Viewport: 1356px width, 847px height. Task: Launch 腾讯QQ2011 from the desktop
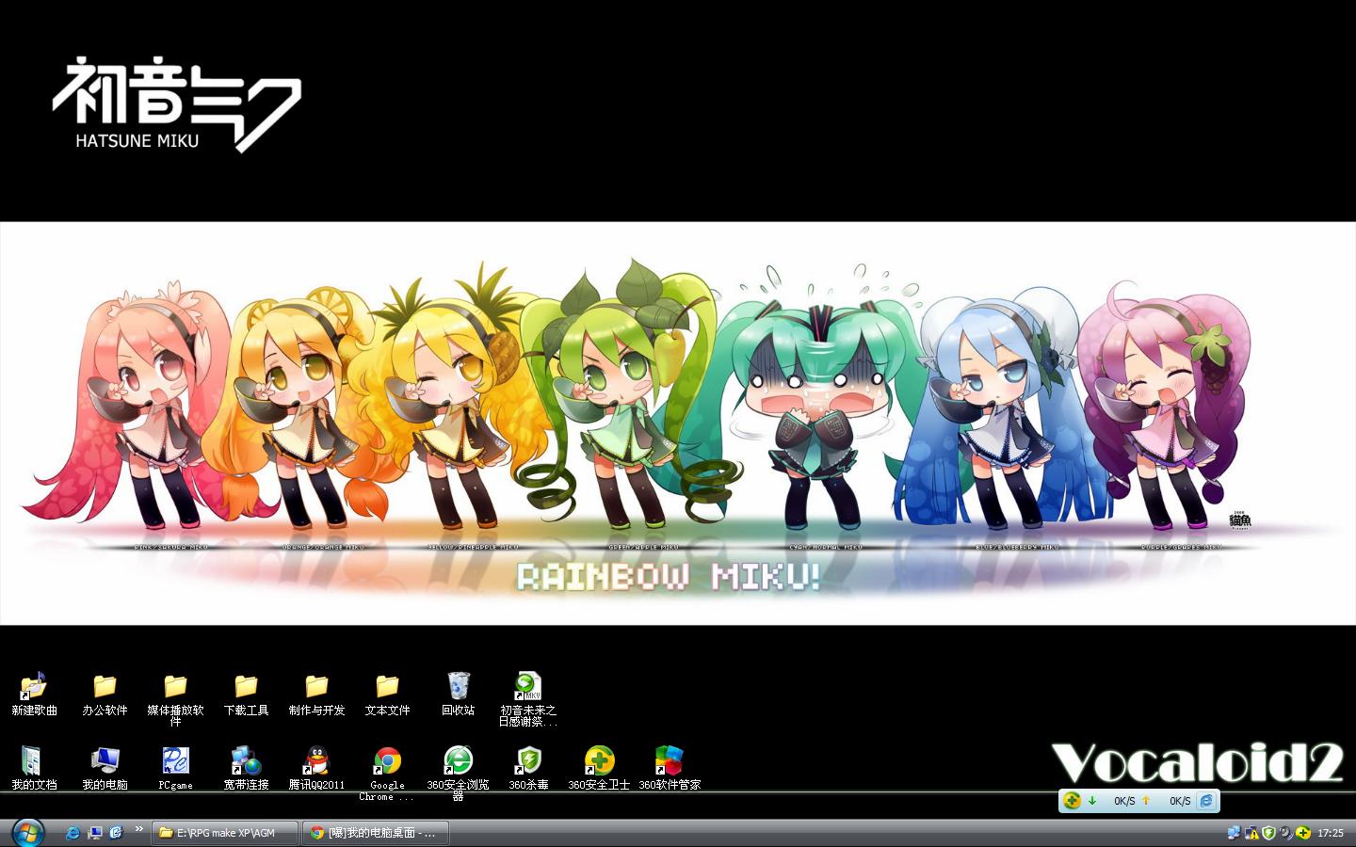click(x=316, y=768)
